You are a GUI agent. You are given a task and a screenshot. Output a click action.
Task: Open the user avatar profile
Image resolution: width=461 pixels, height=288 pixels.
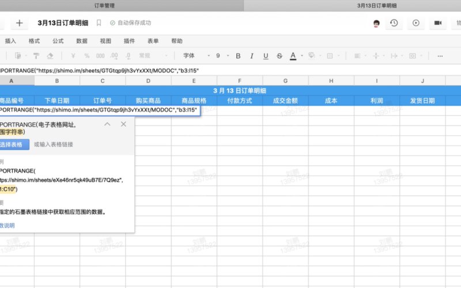[x=376, y=23]
